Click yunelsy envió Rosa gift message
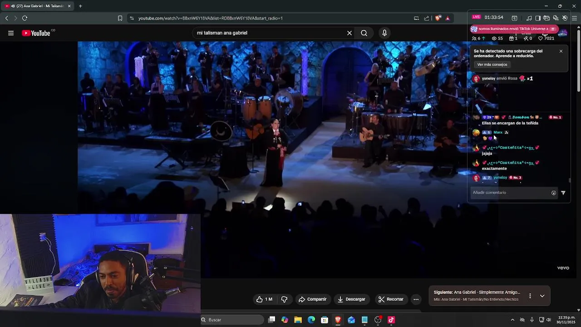 tap(503, 79)
